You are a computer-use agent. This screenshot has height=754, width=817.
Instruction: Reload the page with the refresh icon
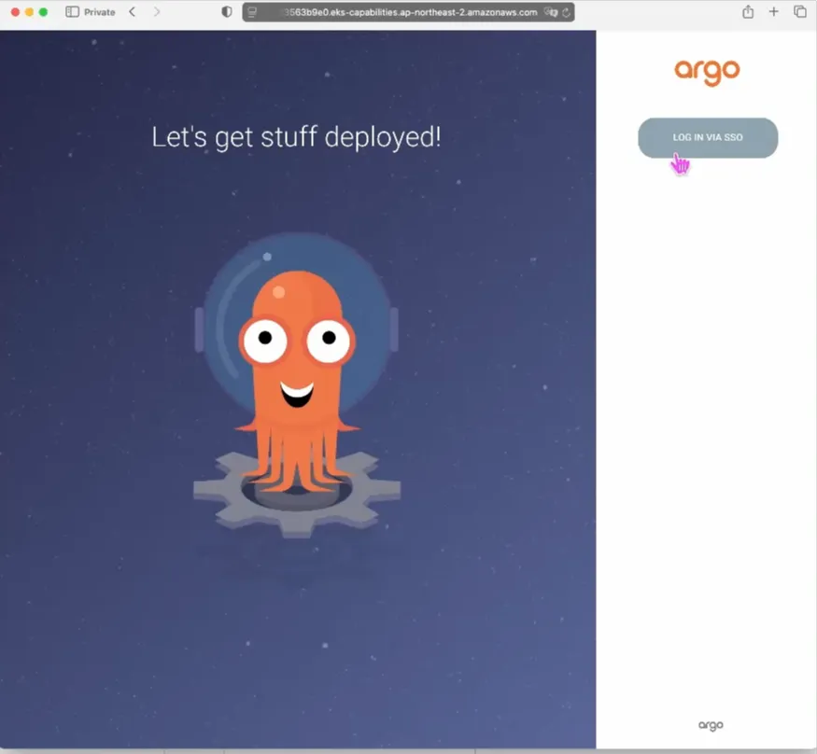click(x=566, y=12)
